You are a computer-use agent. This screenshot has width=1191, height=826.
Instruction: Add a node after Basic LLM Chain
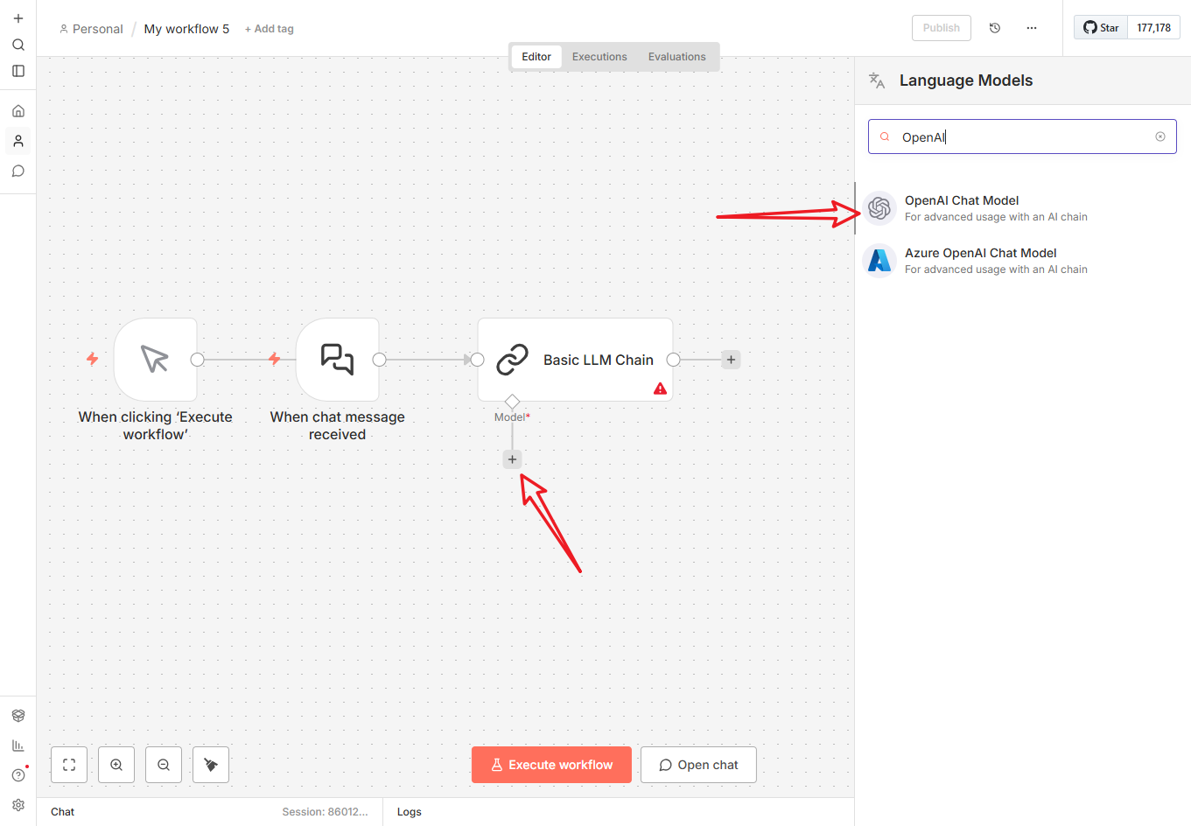(x=731, y=360)
